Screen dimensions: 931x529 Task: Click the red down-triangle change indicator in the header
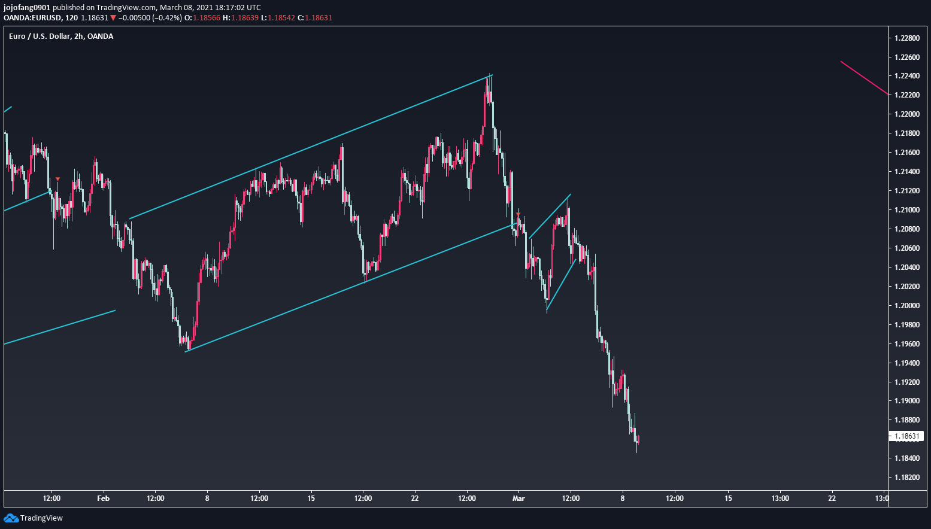click(113, 18)
